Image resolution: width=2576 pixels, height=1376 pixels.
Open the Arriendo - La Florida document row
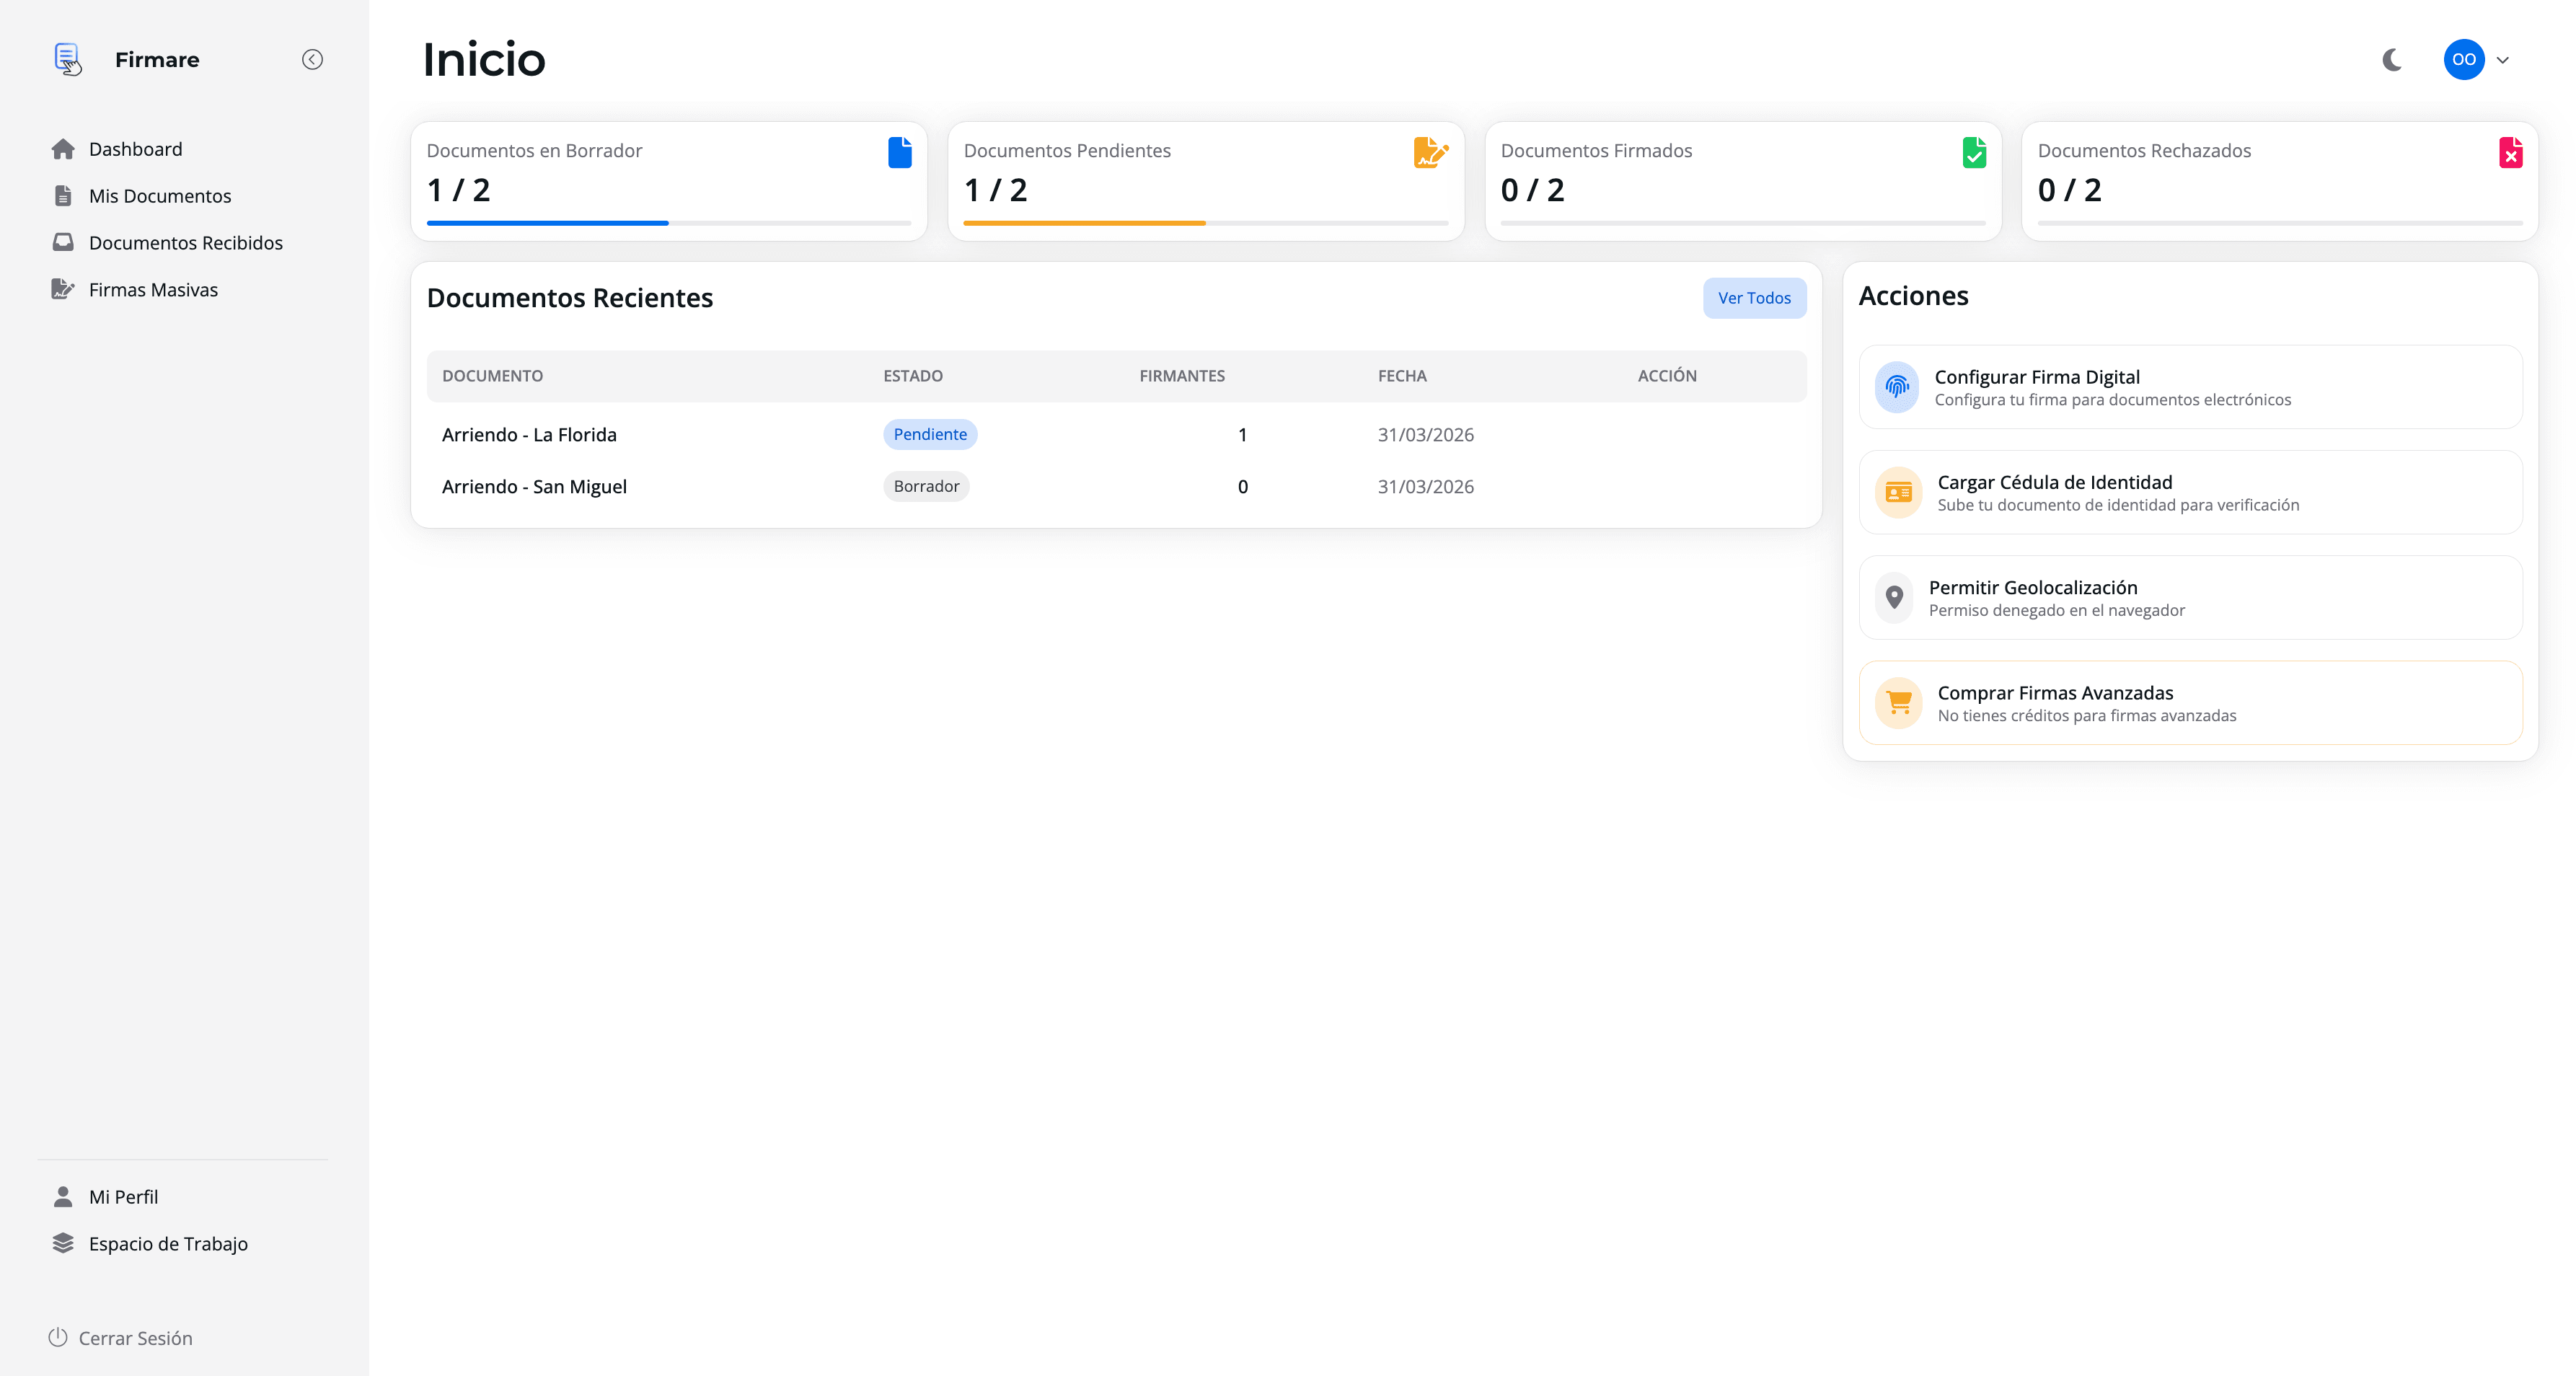coord(529,434)
